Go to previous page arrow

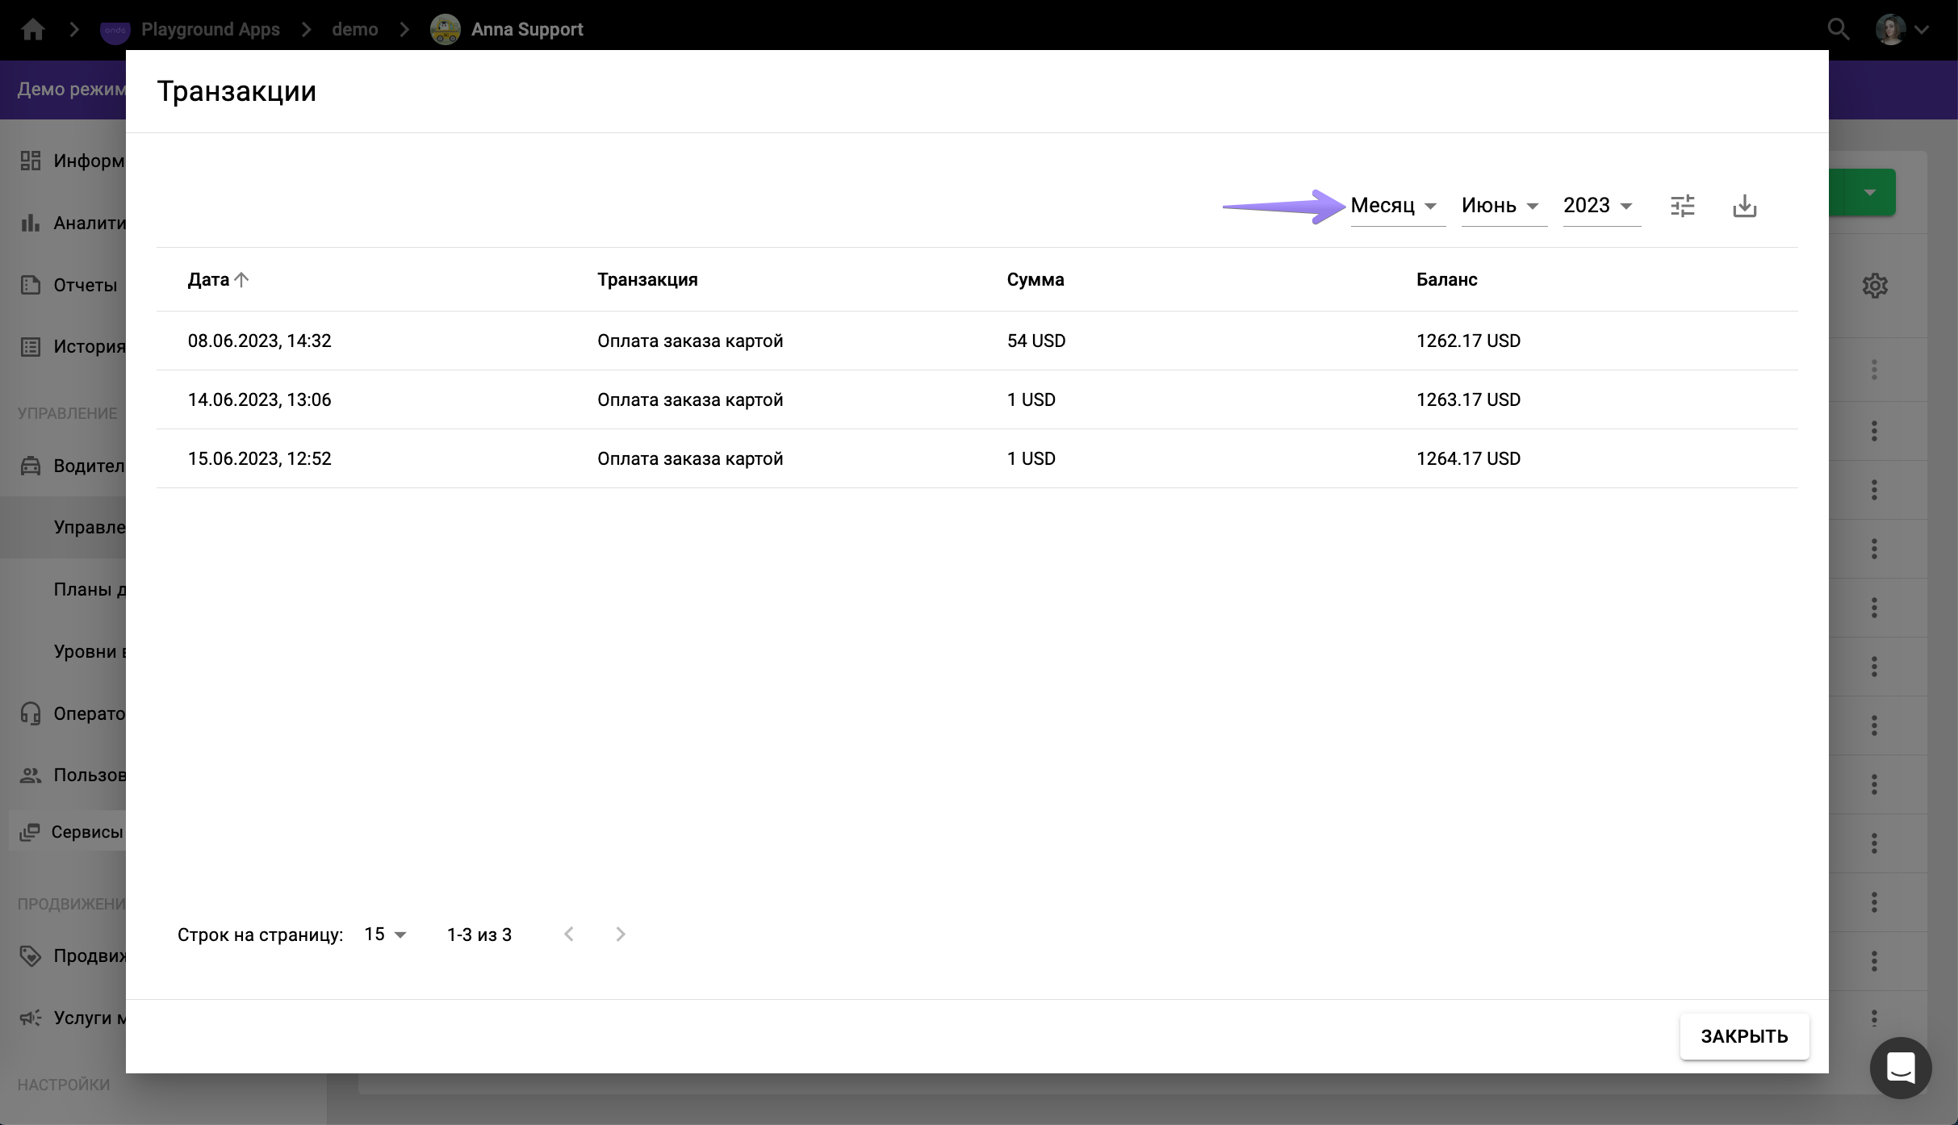(x=569, y=935)
